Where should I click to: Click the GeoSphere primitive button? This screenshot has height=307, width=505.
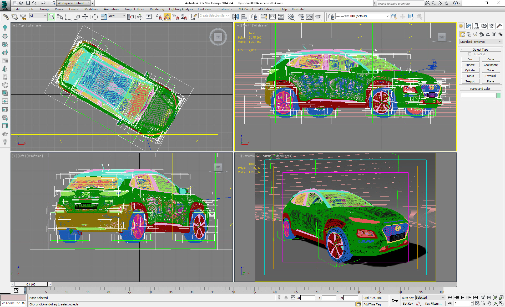point(491,65)
